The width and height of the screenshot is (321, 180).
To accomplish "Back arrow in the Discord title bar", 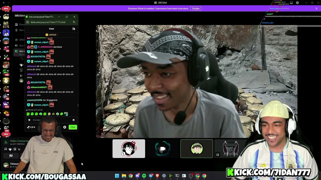I will click(x=4, y=3).
